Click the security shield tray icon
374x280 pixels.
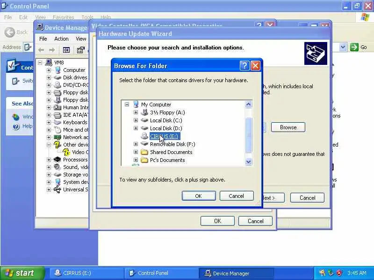[x=339, y=273]
